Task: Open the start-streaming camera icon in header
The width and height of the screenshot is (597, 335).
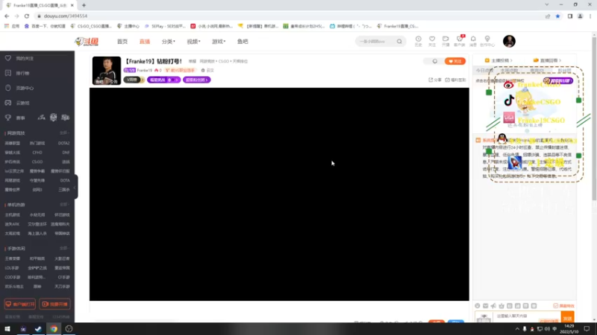Action: click(x=446, y=39)
